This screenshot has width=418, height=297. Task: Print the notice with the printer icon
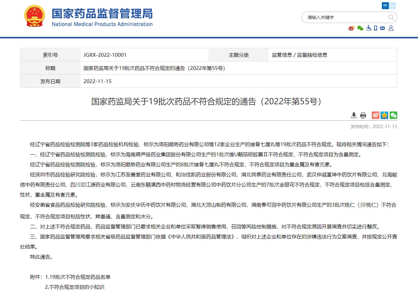pyautogui.click(x=363, y=115)
